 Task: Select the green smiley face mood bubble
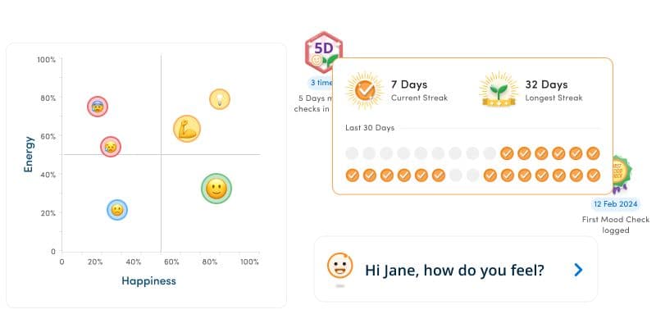point(216,189)
